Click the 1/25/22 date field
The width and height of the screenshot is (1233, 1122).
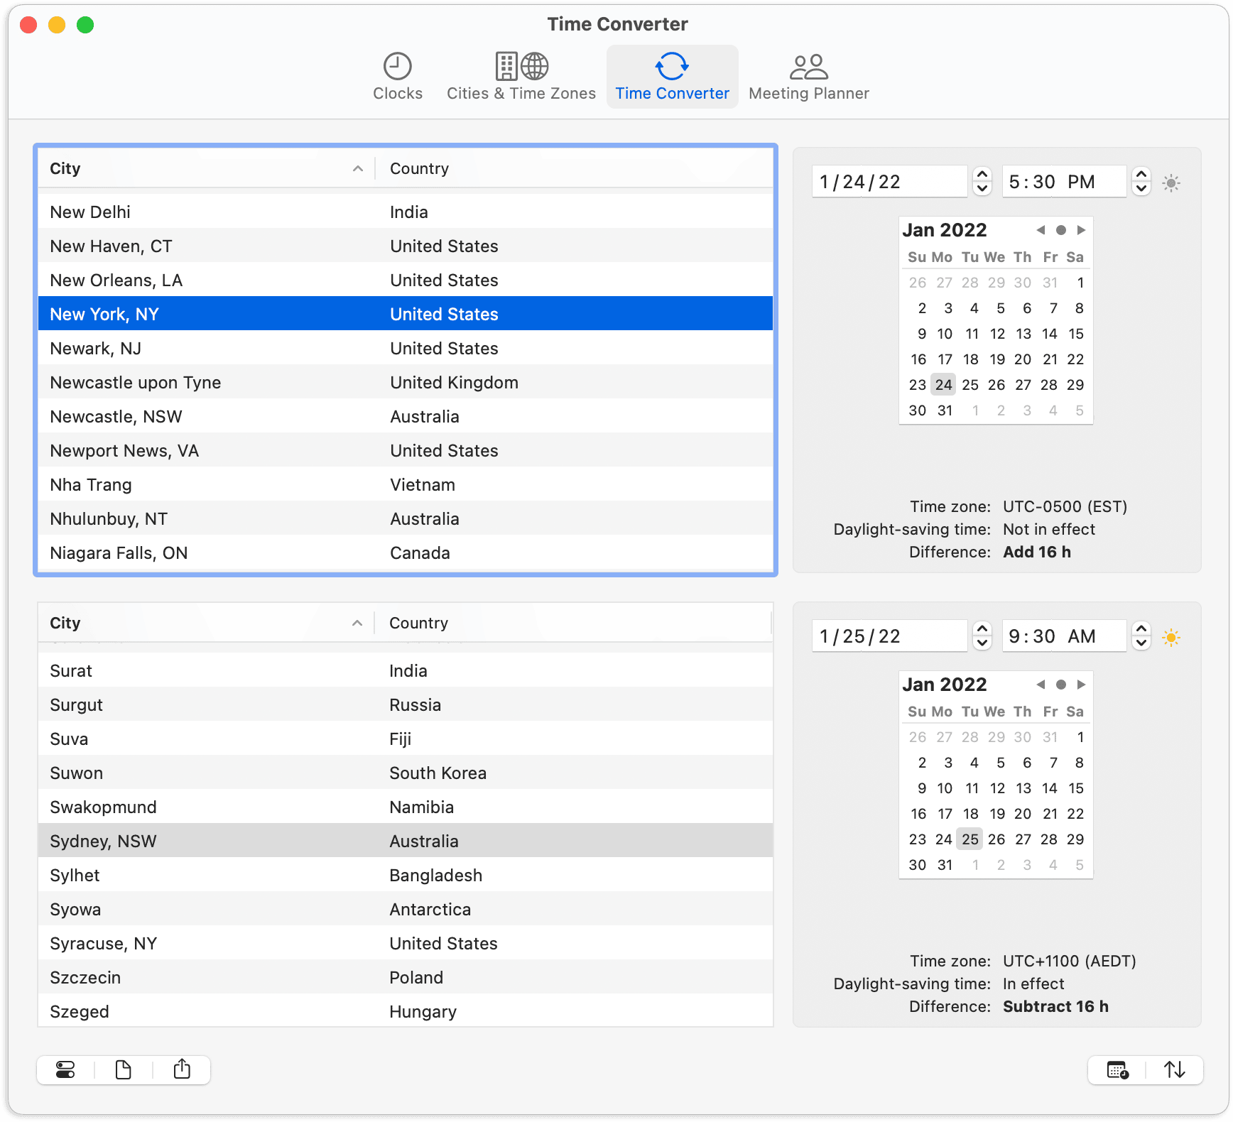tap(889, 636)
